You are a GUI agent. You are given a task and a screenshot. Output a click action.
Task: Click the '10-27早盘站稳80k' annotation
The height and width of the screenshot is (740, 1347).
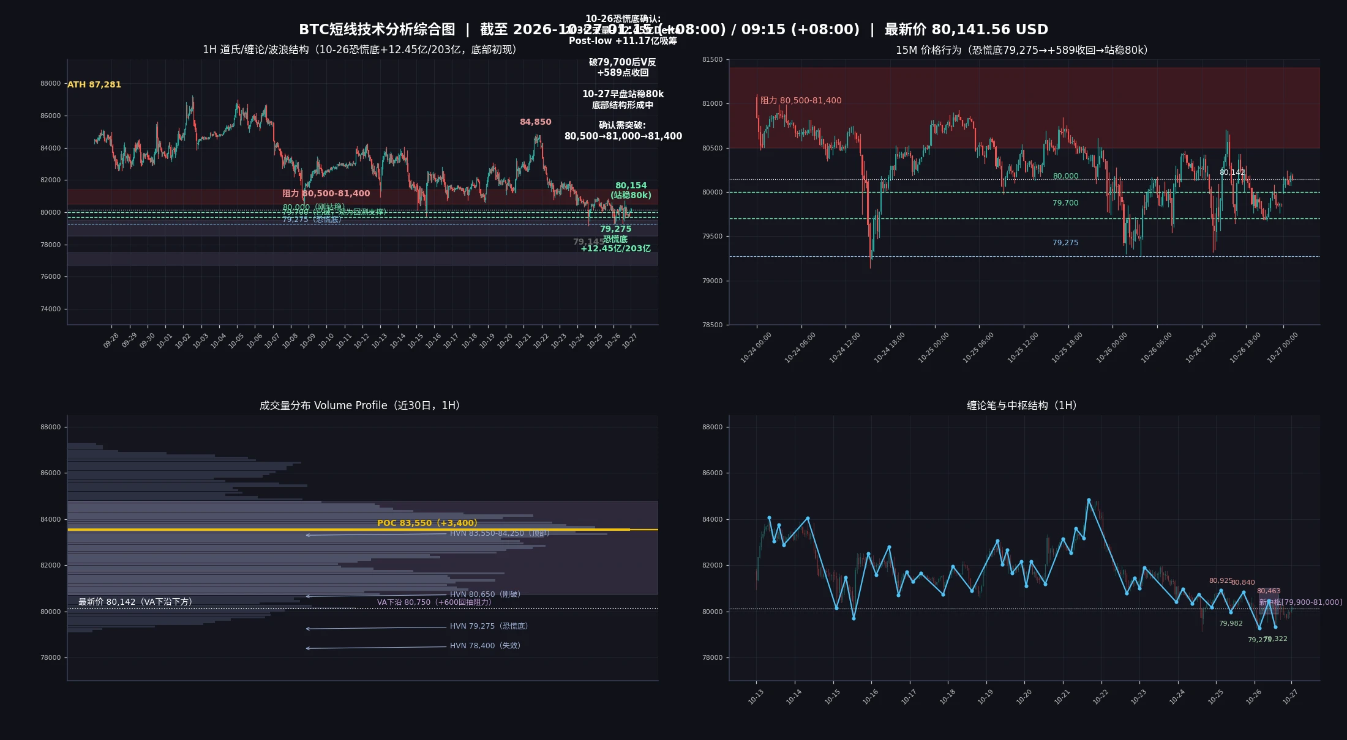coord(623,94)
